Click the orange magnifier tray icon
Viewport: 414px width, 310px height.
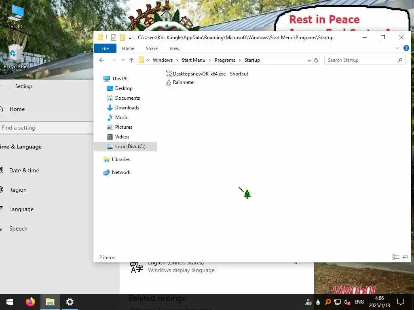point(327,302)
